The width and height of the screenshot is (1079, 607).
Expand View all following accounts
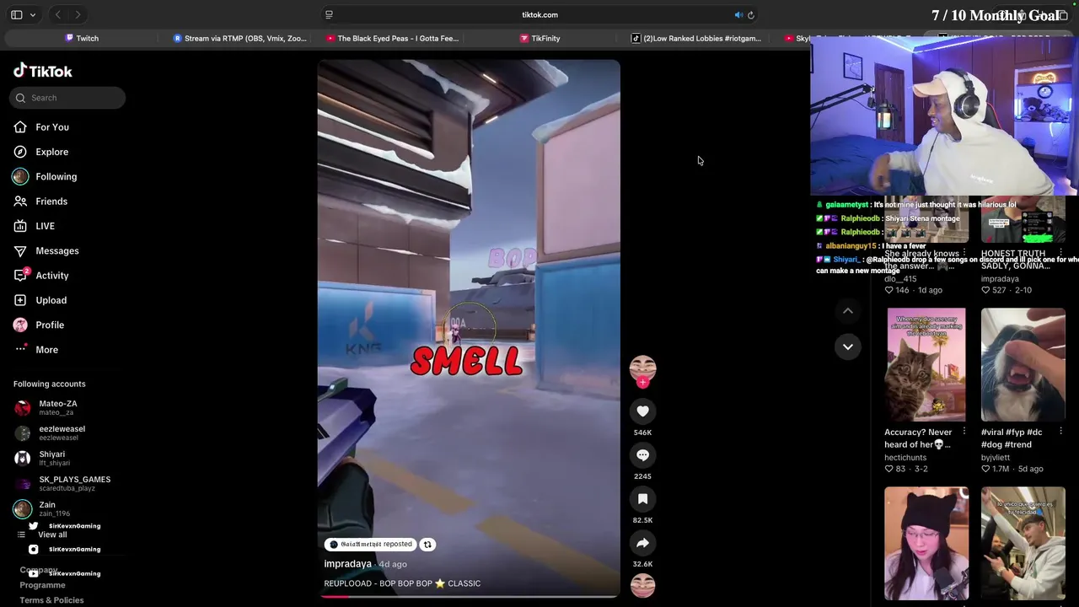click(x=51, y=534)
